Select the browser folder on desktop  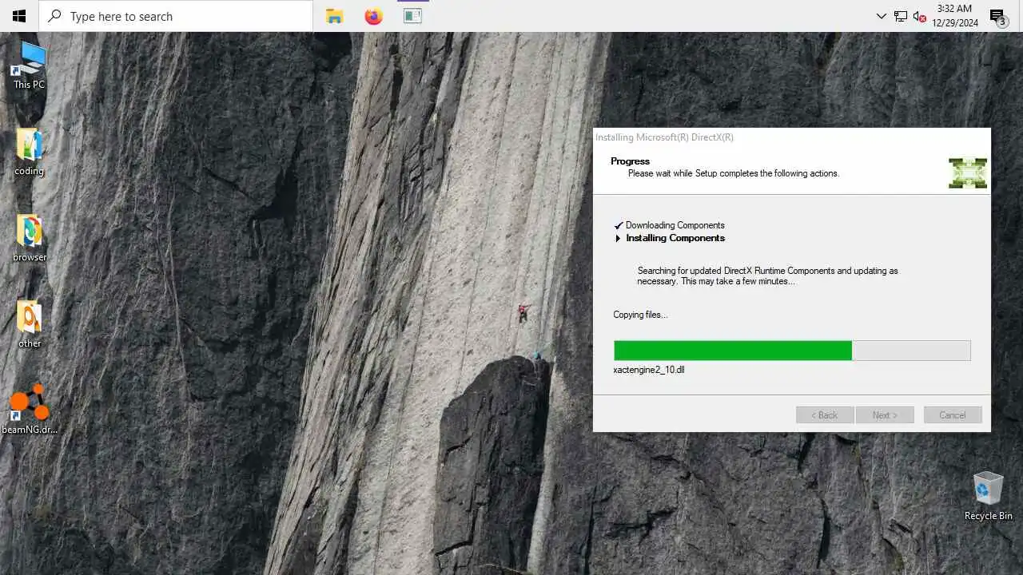tap(30, 238)
